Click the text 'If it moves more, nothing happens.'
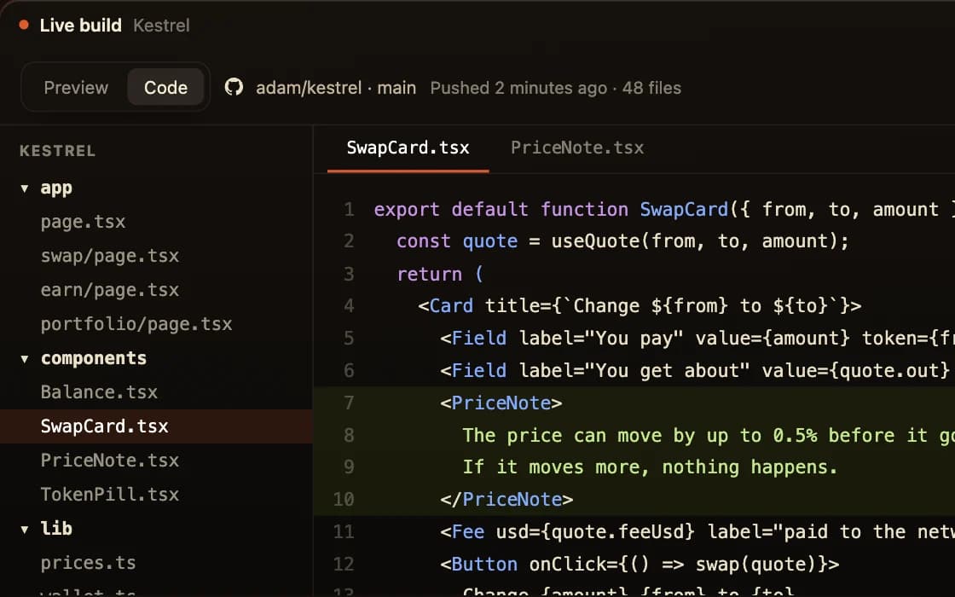 pyautogui.click(x=650, y=467)
